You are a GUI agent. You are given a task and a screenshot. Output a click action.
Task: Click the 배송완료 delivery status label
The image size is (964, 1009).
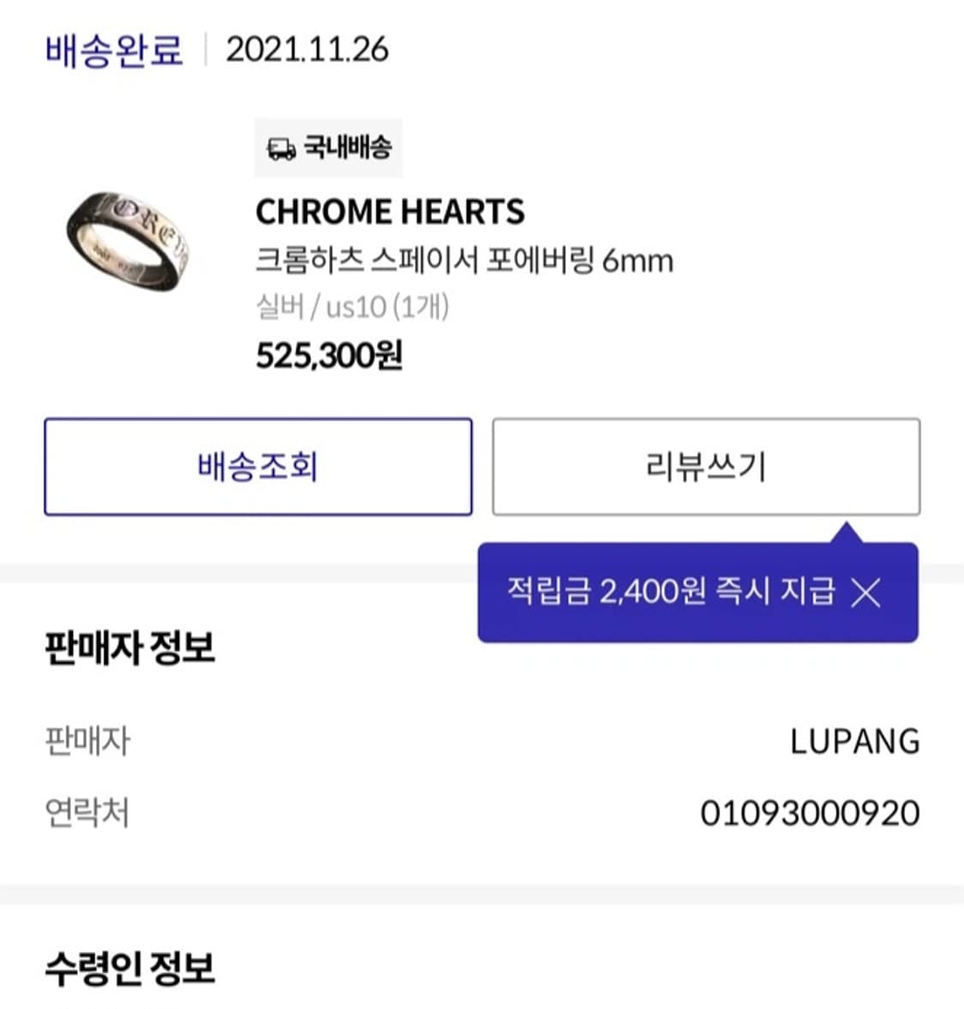pos(112,50)
